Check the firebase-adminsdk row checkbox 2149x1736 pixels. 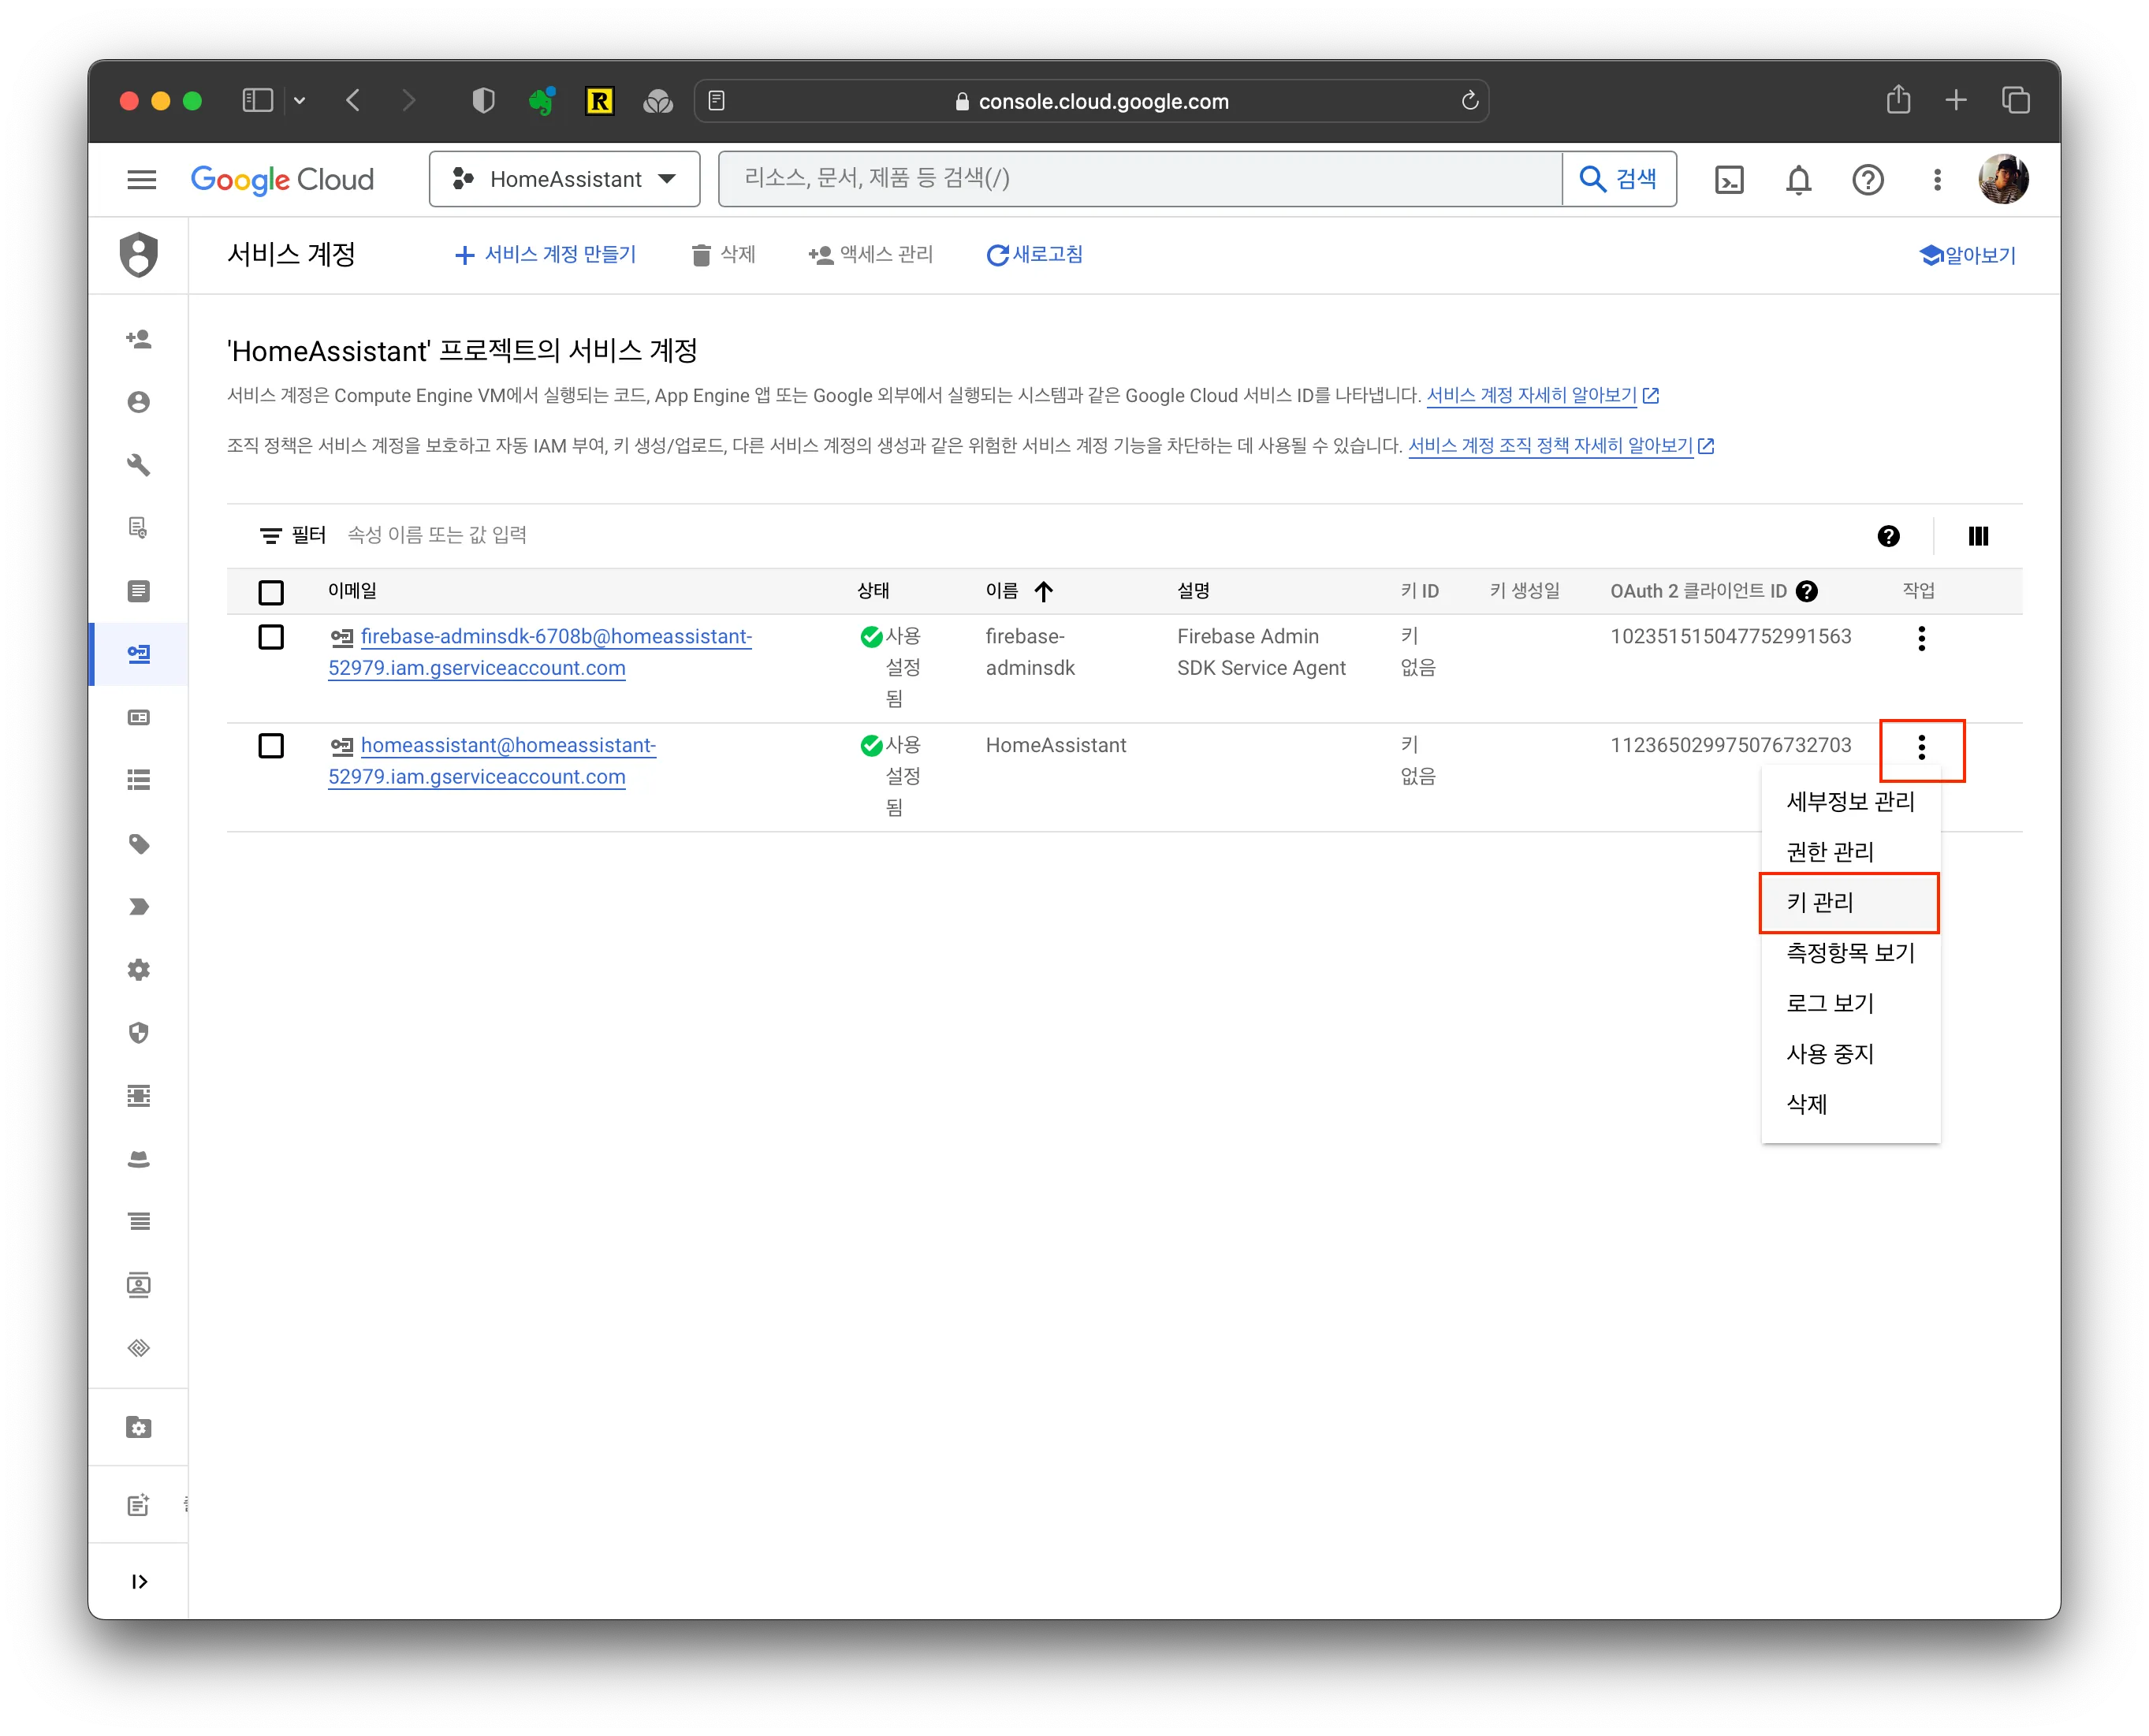pos(271,637)
